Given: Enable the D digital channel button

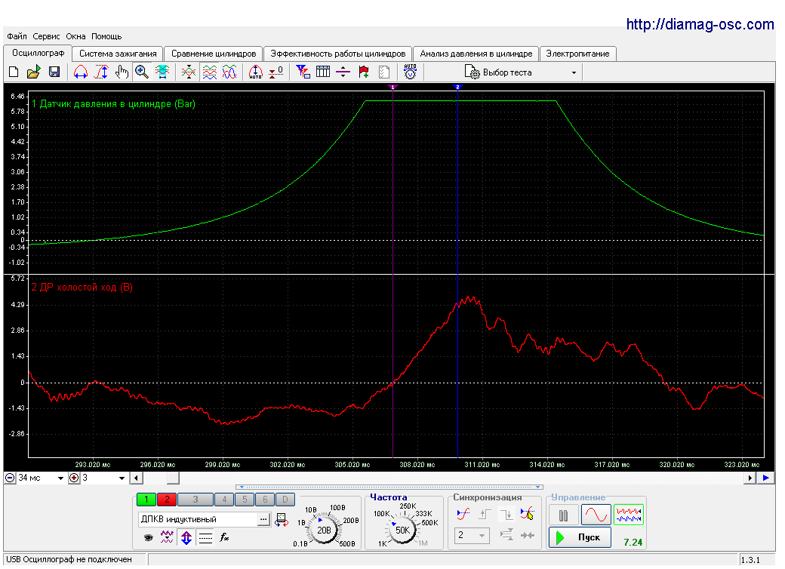Looking at the screenshot, I should pyautogui.click(x=285, y=499).
